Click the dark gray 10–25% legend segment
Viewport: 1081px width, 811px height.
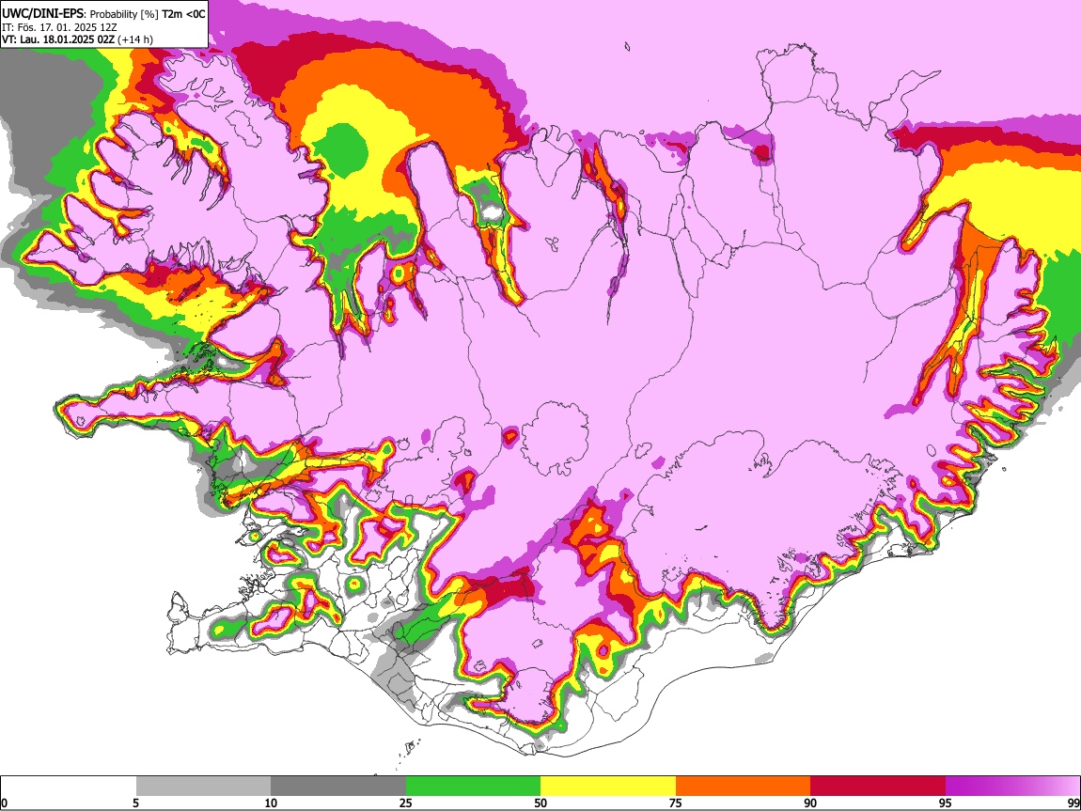tap(338, 786)
